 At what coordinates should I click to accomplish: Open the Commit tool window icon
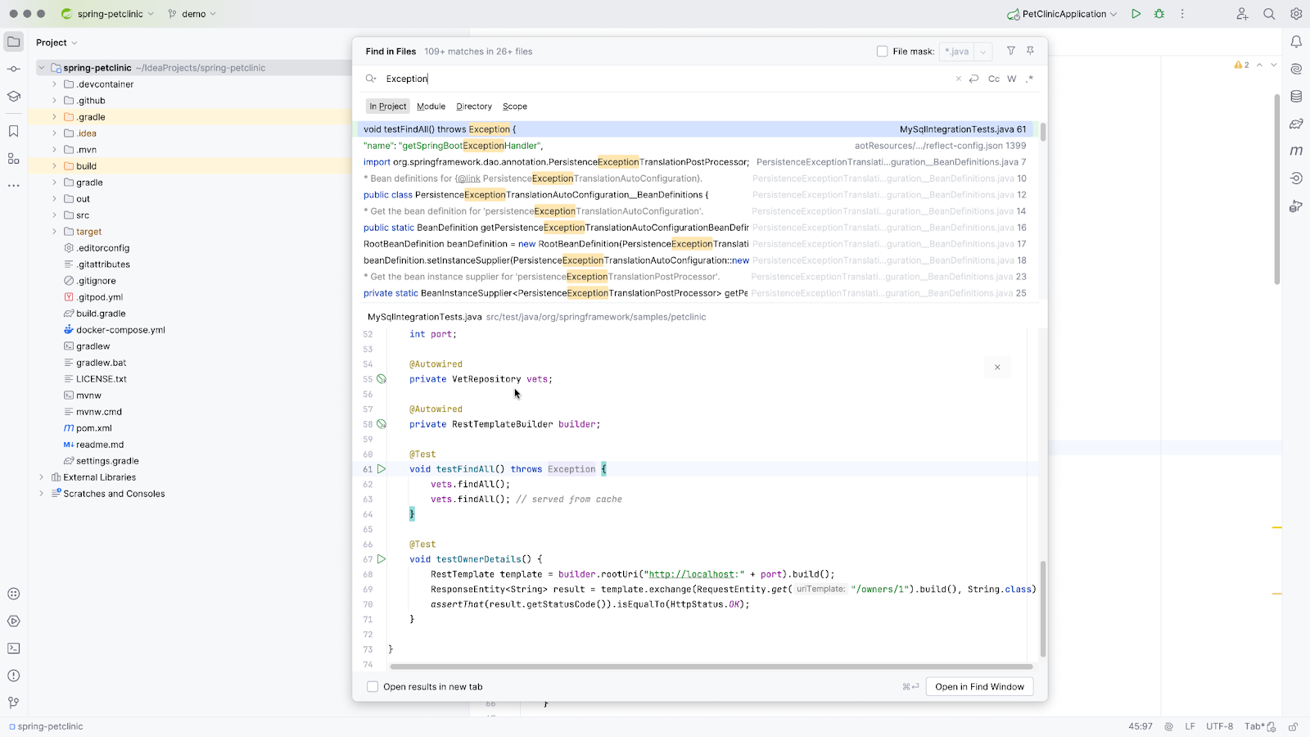pos(14,69)
